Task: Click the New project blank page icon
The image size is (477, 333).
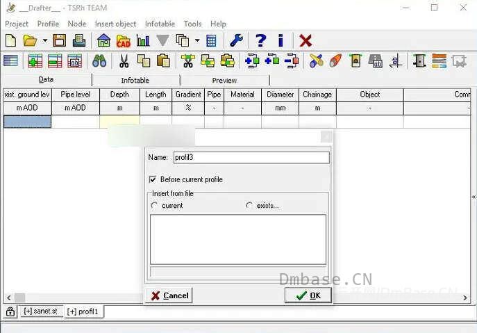Action: pos(11,40)
